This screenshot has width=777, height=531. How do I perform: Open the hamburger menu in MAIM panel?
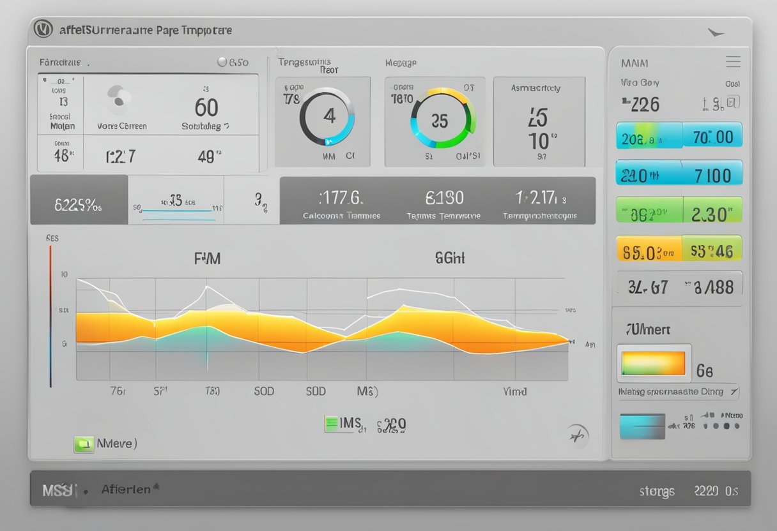pos(733,62)
